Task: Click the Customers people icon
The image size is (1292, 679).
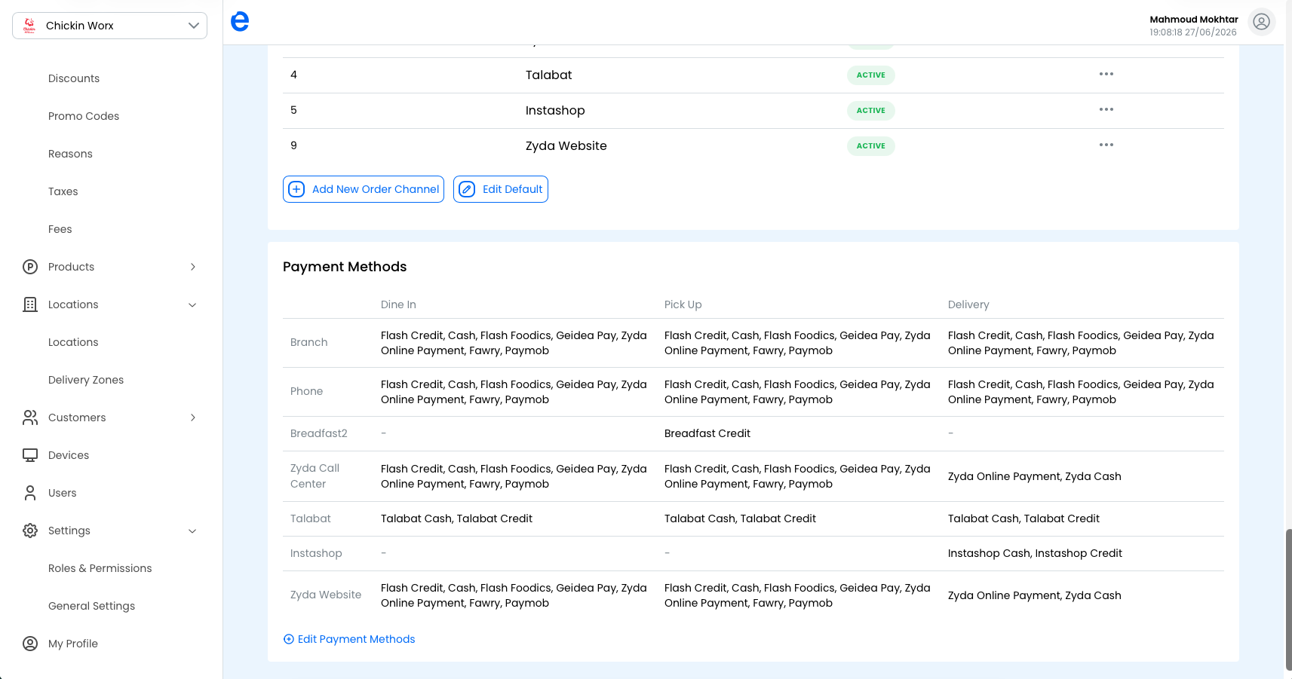Action: point(30,417)
